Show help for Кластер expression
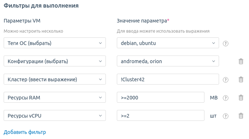249x139 pixels. tap(226, 80)
